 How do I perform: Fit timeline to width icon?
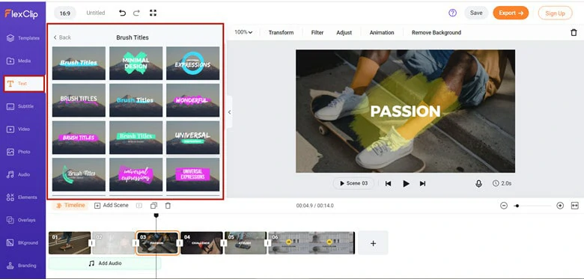pyautogui.click(x=575, y=206)
